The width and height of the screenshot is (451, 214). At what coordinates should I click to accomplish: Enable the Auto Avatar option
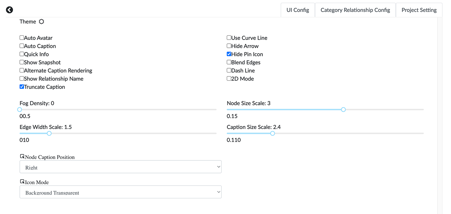[22, 38]
